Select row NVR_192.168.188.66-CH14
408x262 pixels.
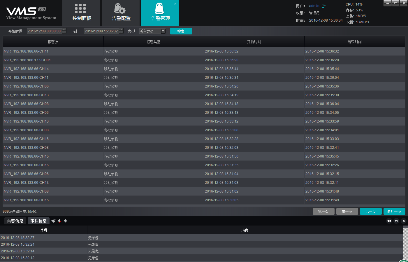point(204,69)
